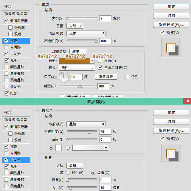Select 内发光 highlighted item in lower list
The width and height of the screenshot is (191, 191).
(x=16, y=160)
